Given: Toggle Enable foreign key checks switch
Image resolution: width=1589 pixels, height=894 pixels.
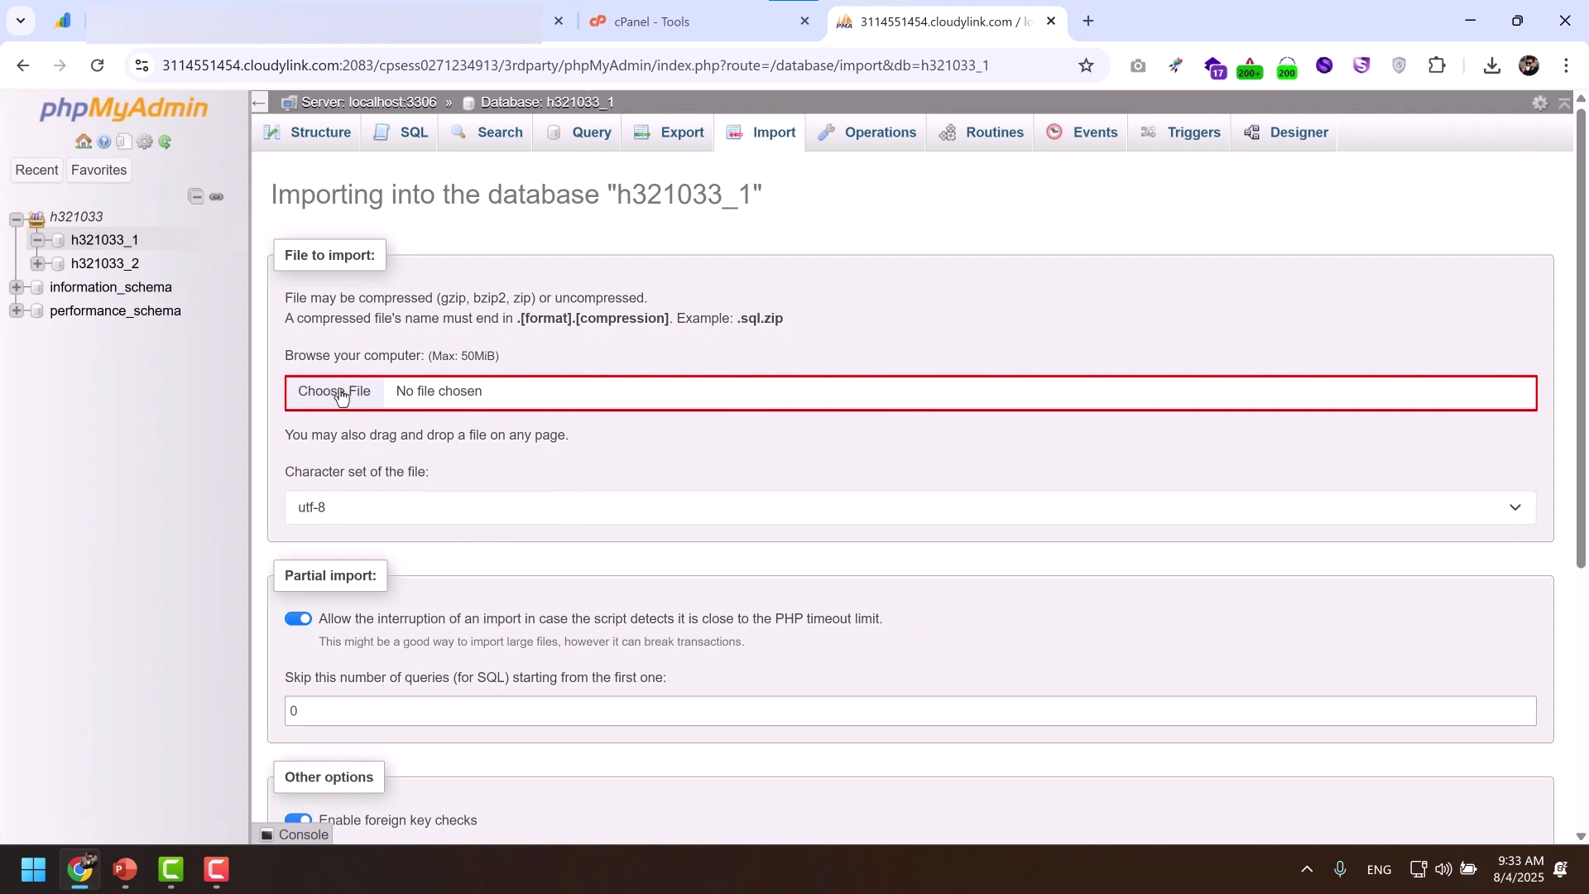Looking at the screenshot, I should [298, 820].
